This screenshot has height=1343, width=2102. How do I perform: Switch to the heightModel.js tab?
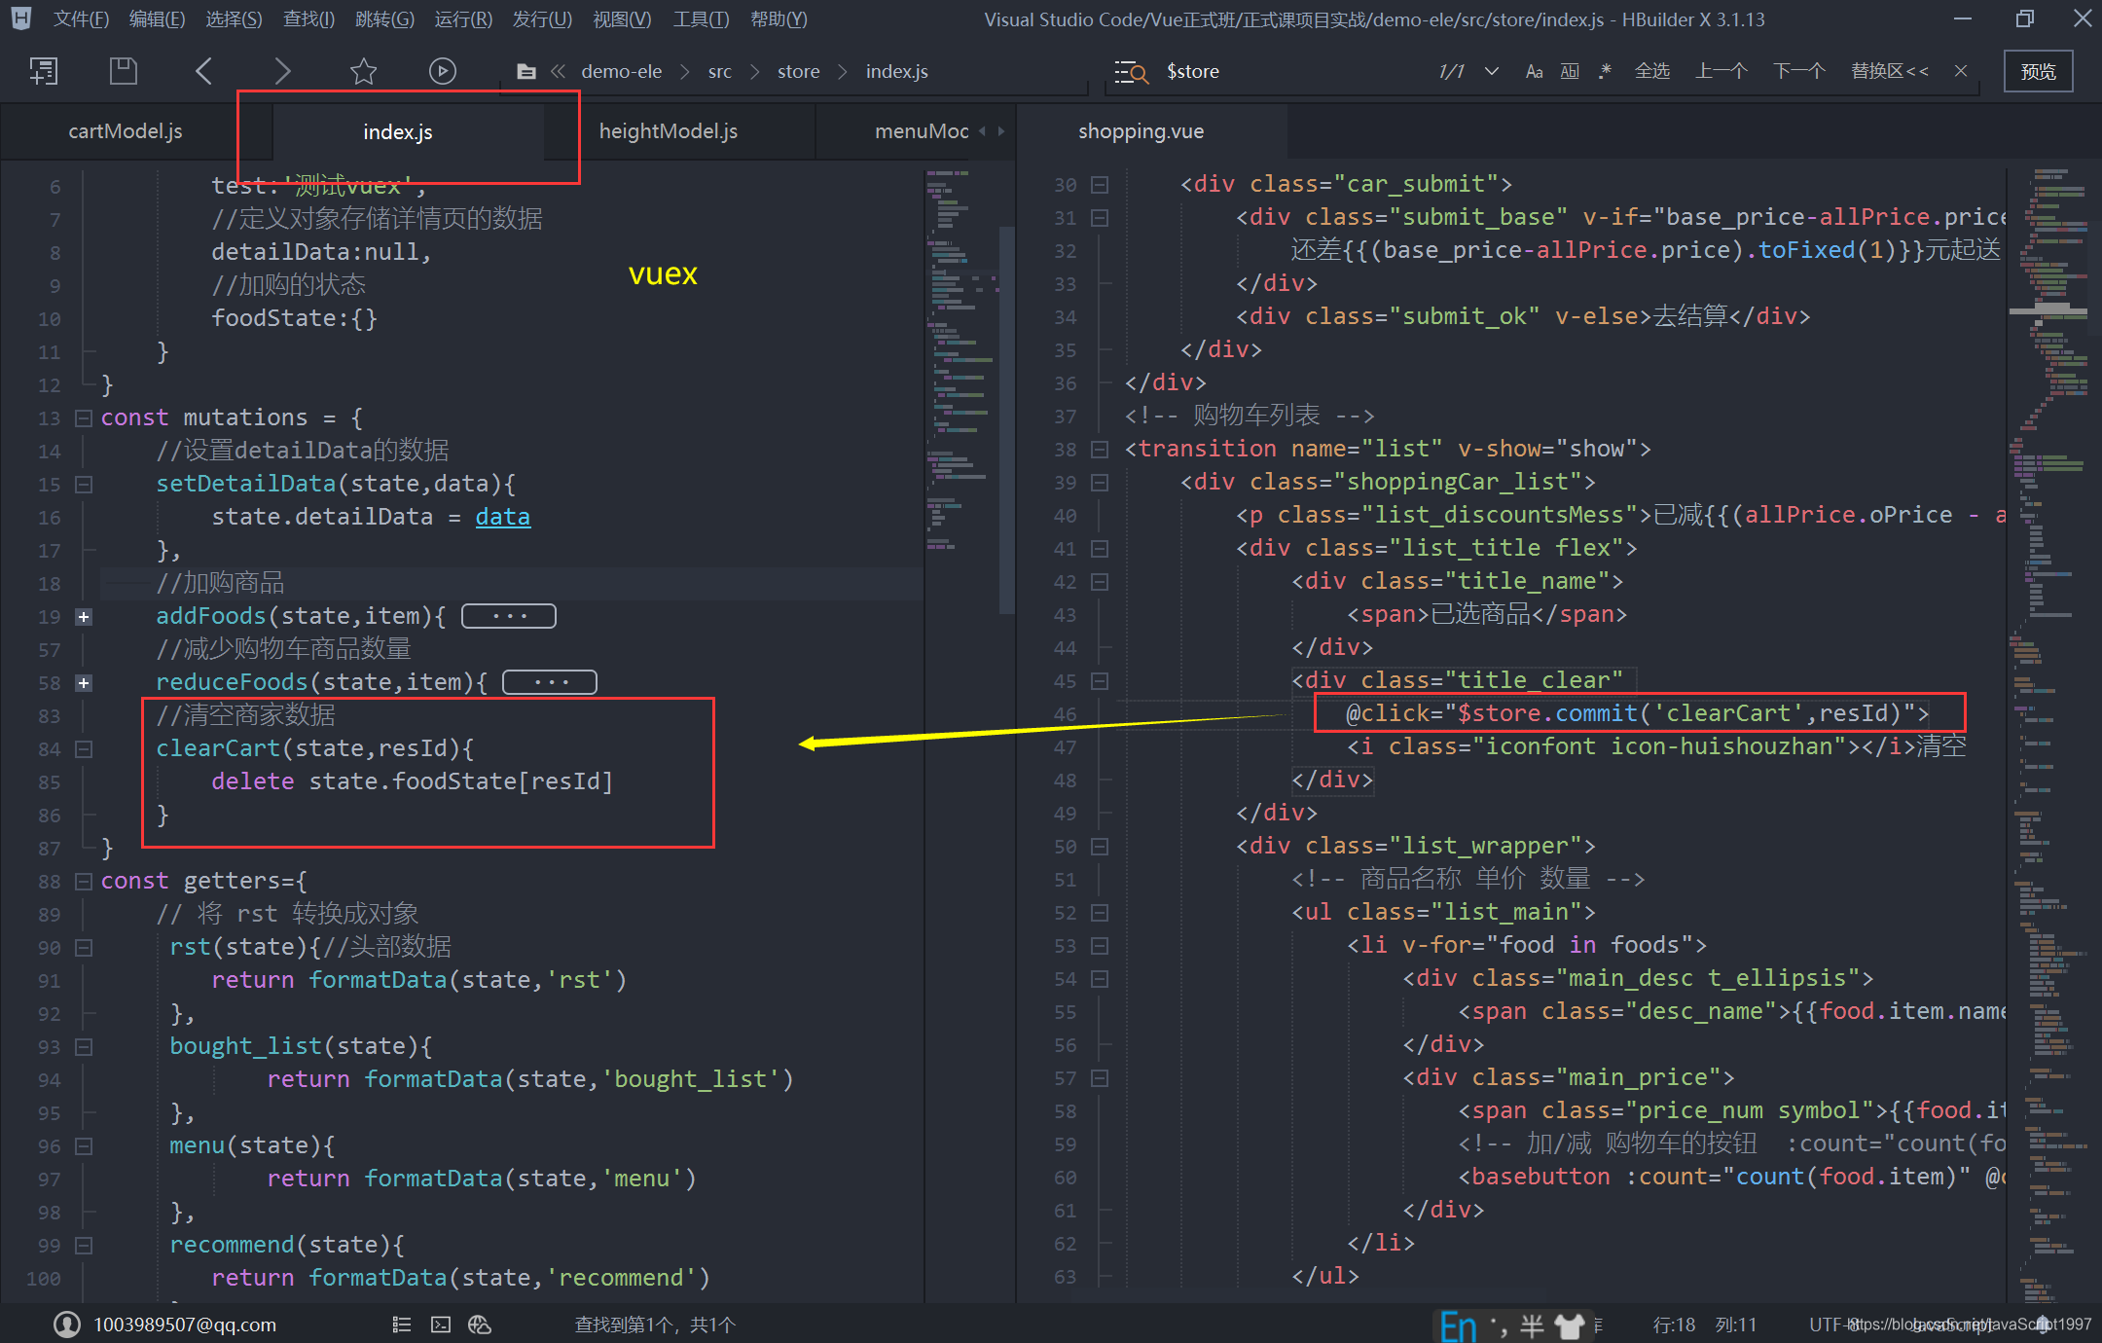click(x=669, y=131)
